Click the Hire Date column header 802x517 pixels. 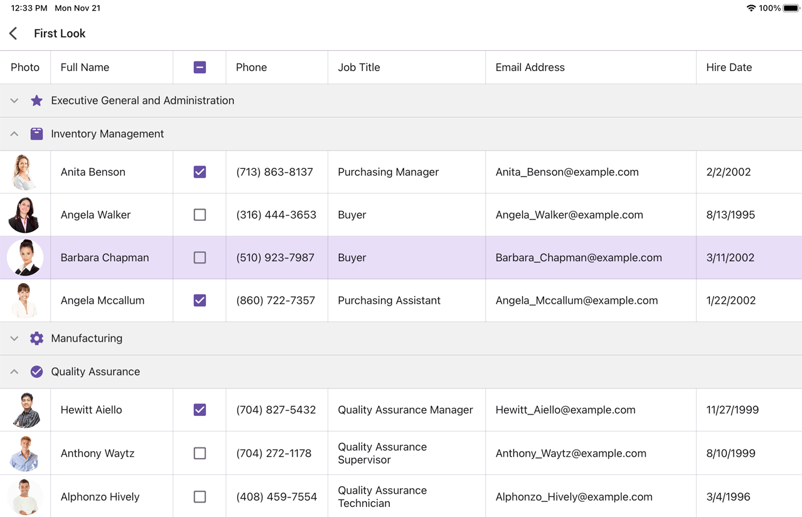point(729,67)
